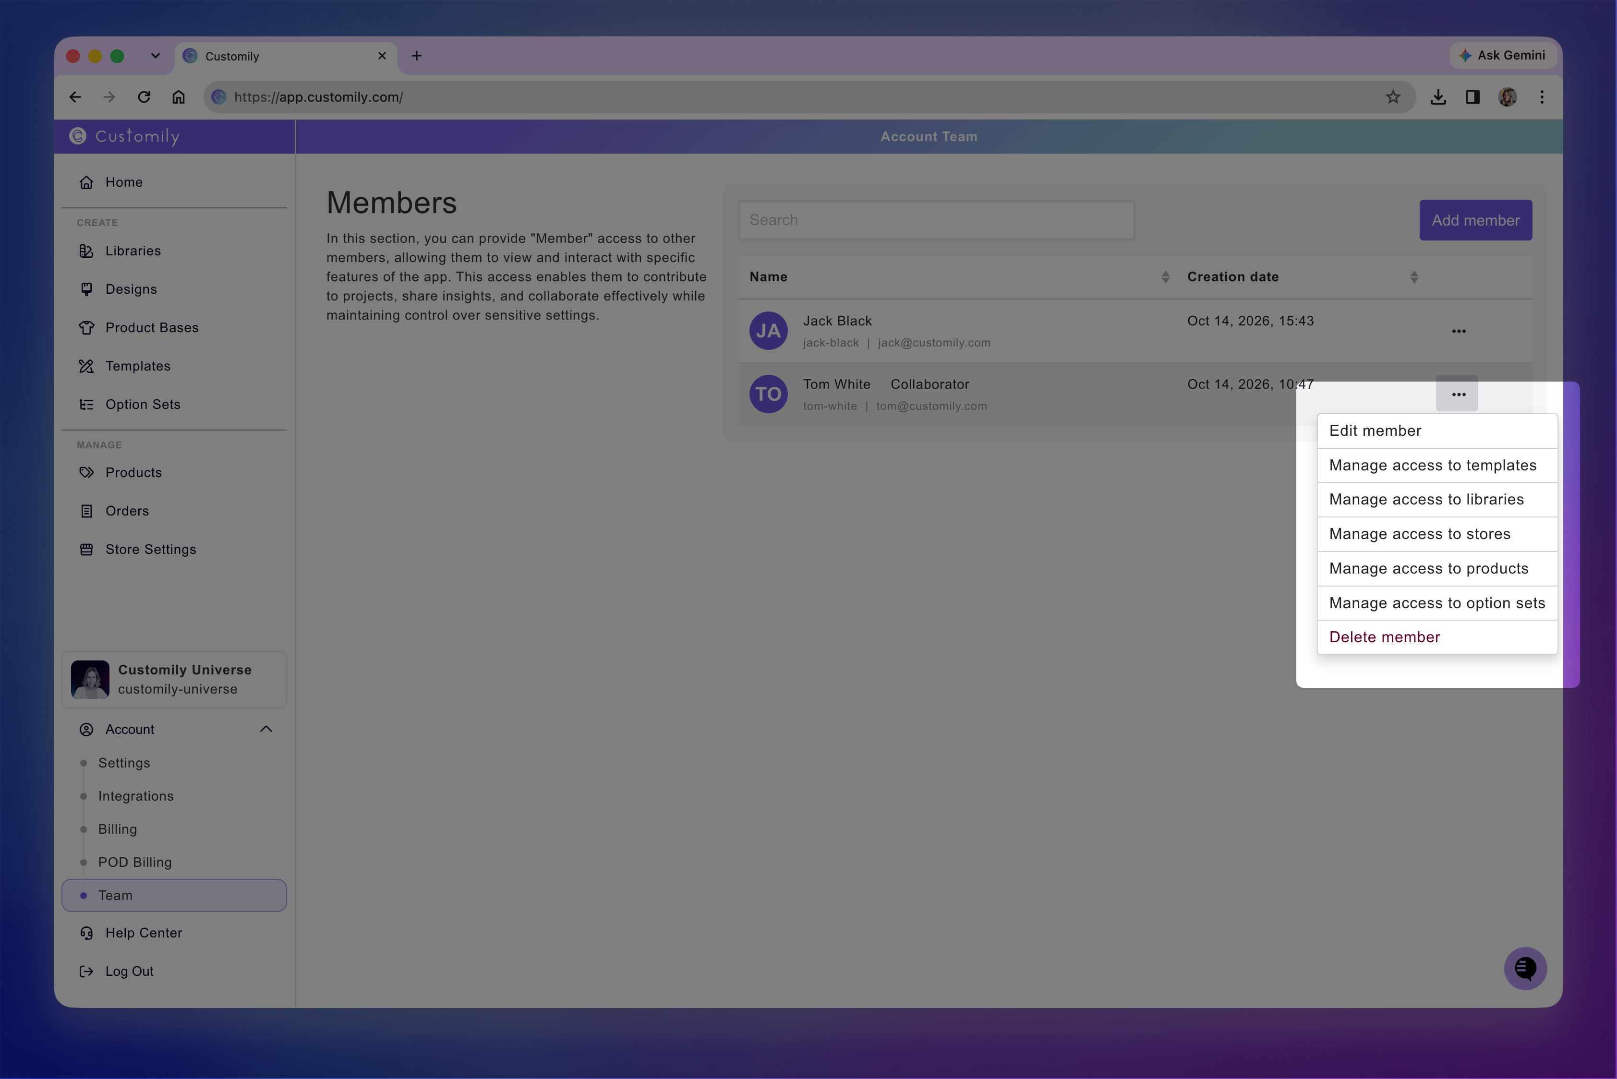1617x1079 pixels.
Task: Open Store Settings
Action: 150,551
